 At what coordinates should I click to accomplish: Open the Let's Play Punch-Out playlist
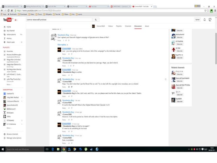(x=14, y=79)
